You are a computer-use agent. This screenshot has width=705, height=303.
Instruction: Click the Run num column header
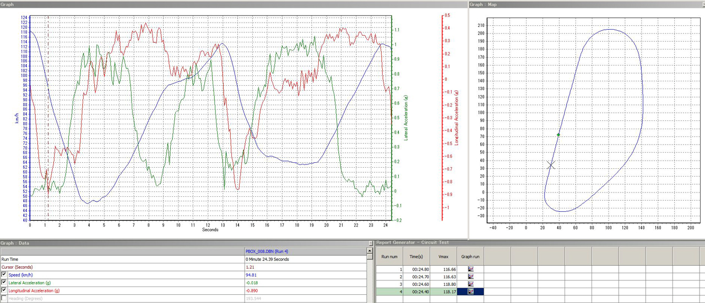[x=389, y=256]
